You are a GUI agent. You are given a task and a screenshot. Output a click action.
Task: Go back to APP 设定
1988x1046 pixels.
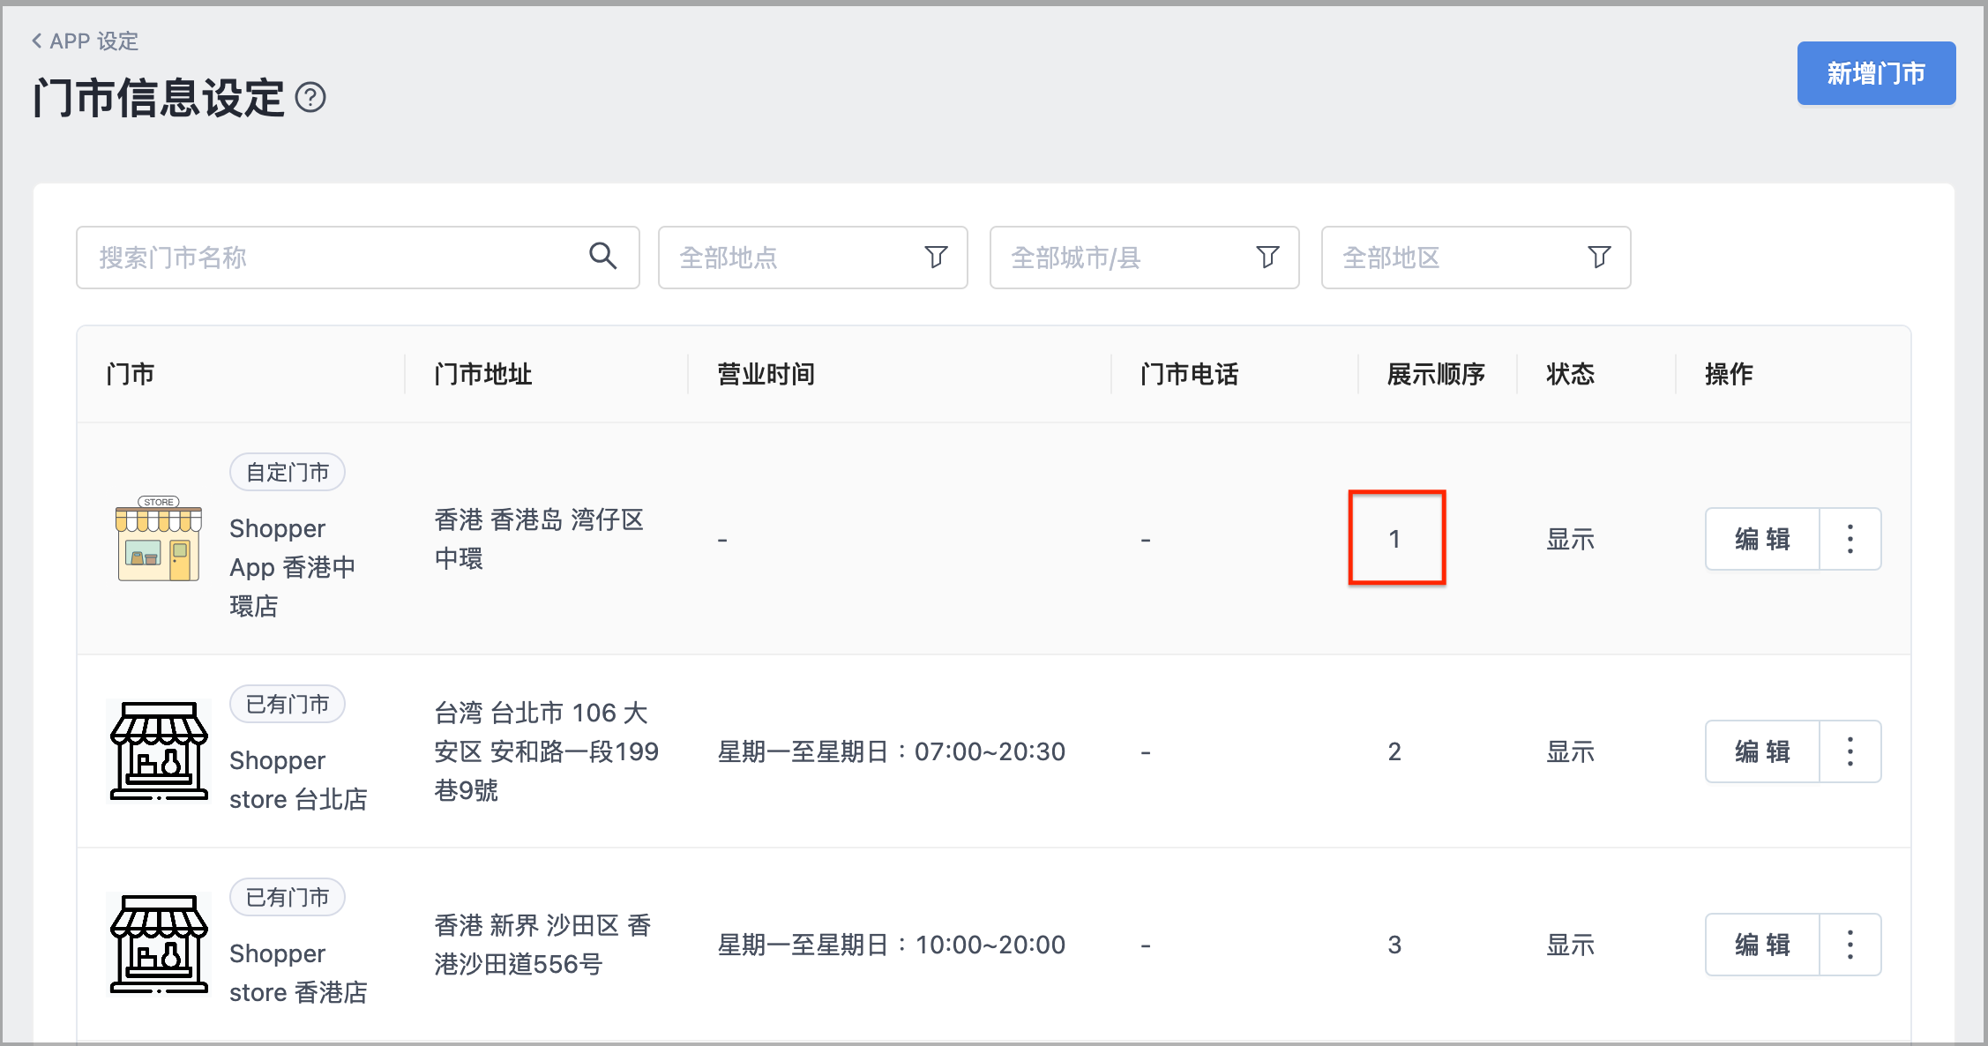pyautogui.click(x=85, y=41)
